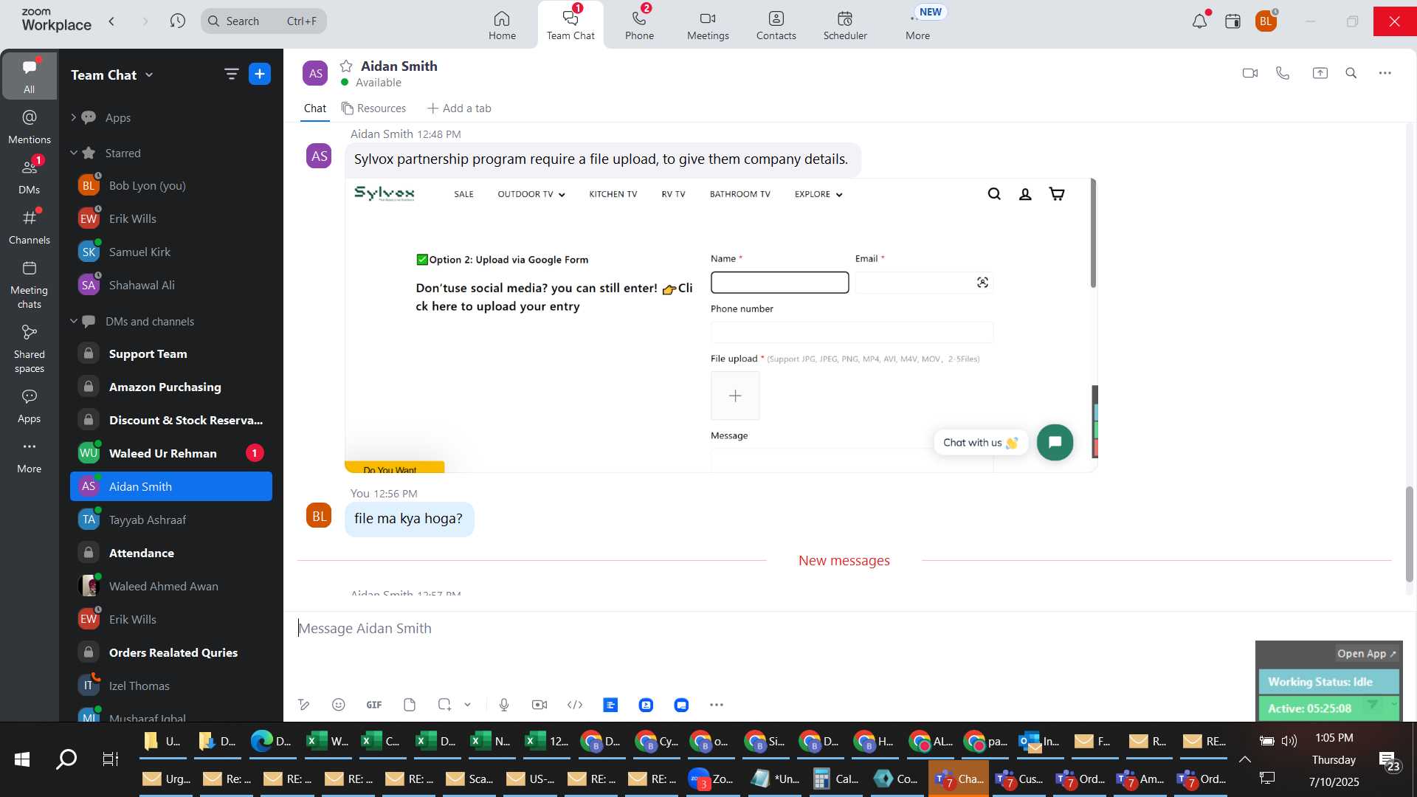Open the history clock icon

click(x=177, y=21)
